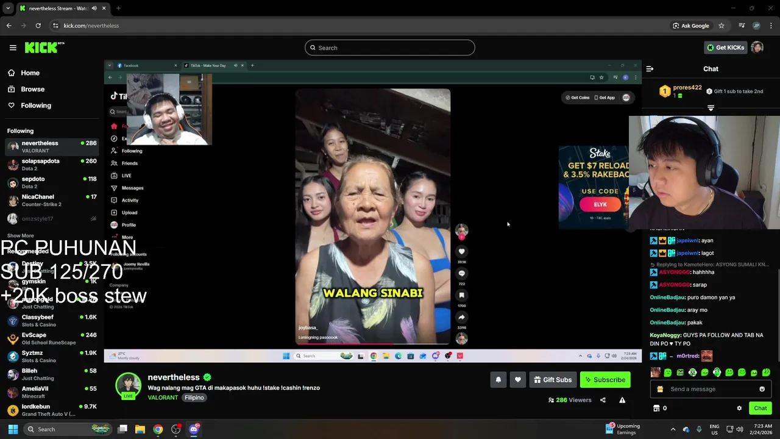This screenshot has height=439, width=780.
Task: Toggle follow heart button
Action: (x=517, y=380)
